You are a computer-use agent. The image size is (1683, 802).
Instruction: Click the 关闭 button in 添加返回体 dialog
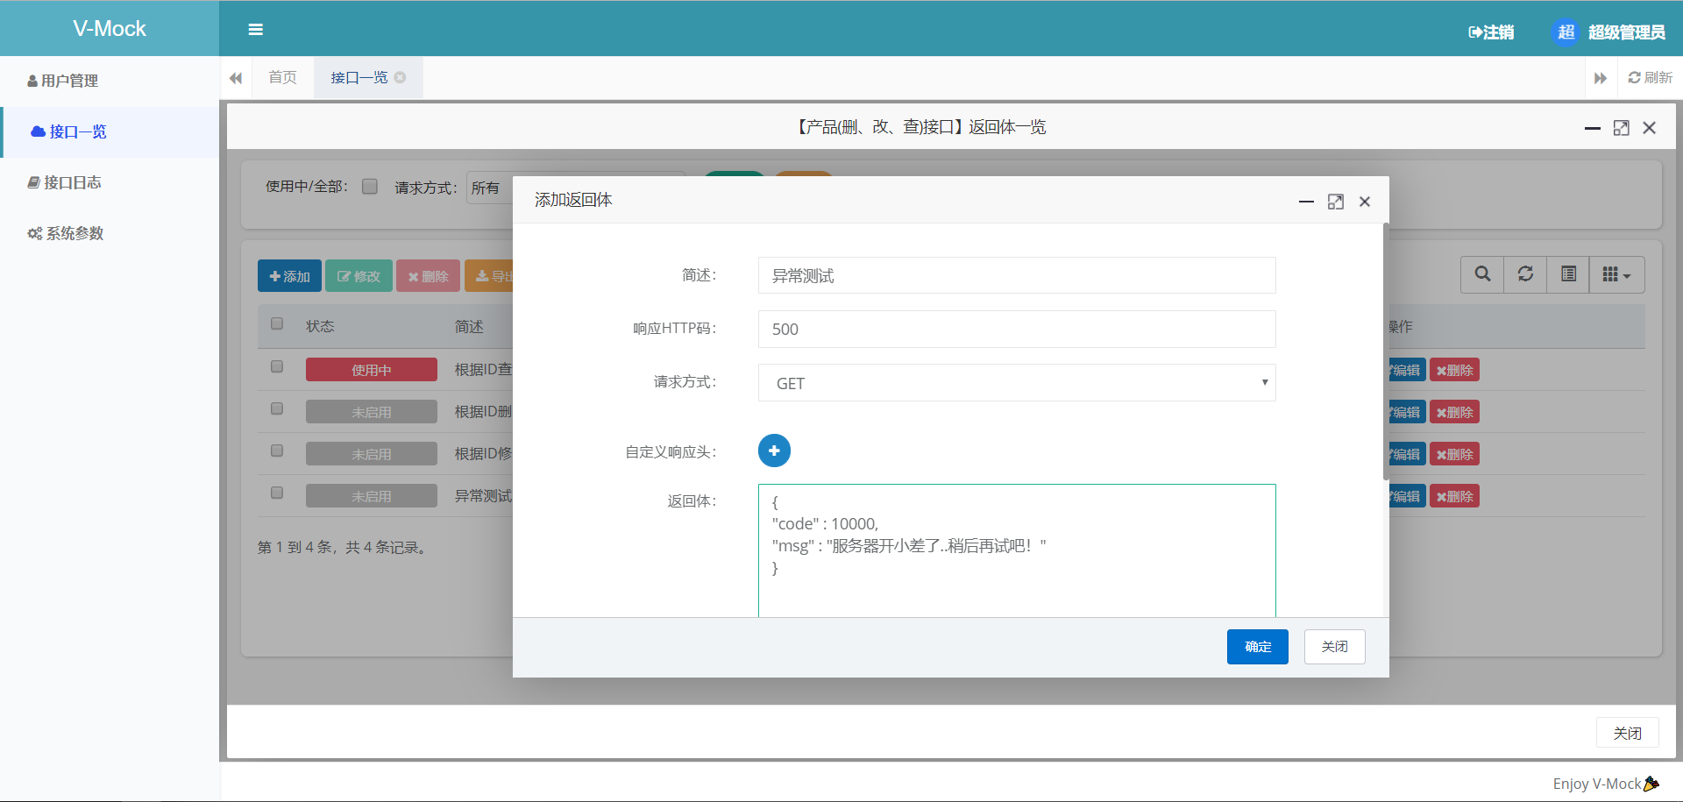[1334, 647]
